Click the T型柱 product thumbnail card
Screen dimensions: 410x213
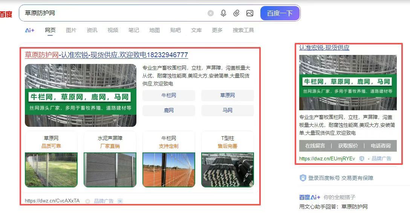coord(228,159)
